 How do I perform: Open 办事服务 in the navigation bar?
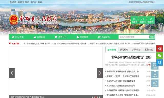84,37
